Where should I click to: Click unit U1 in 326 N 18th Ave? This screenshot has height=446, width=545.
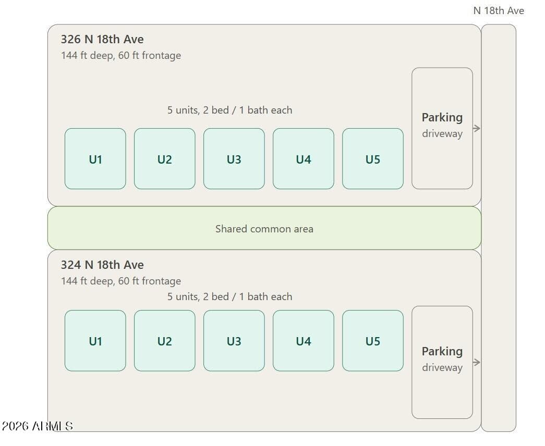tap(95, 159)
